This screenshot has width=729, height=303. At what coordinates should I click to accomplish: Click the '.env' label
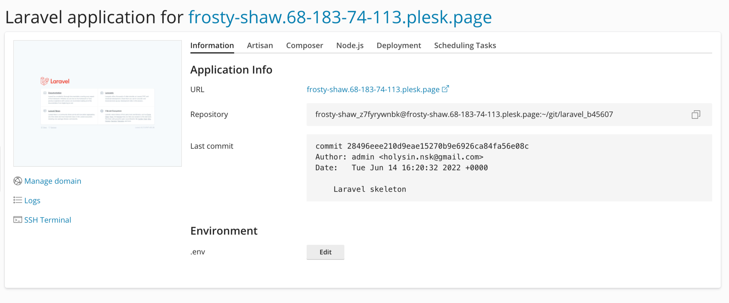click(x=198, y=252)
